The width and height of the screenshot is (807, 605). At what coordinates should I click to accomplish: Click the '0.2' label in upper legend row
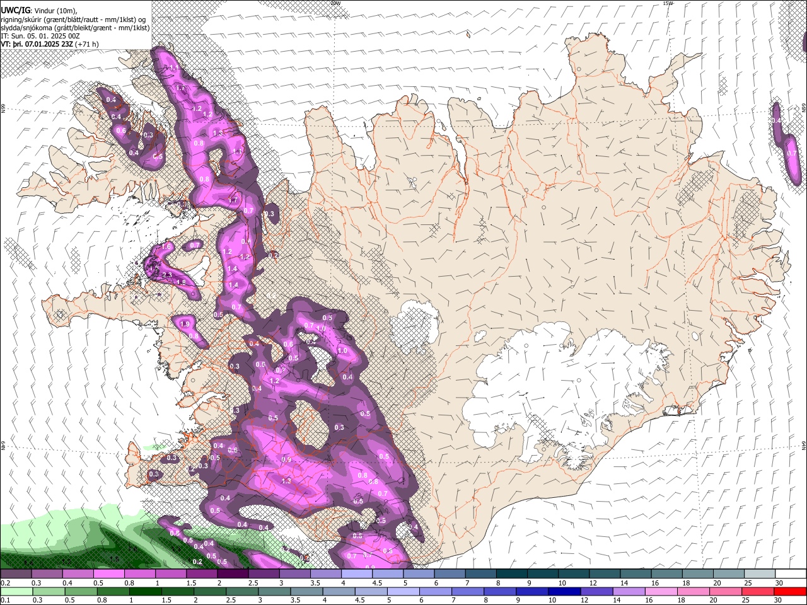coord(5,583)
